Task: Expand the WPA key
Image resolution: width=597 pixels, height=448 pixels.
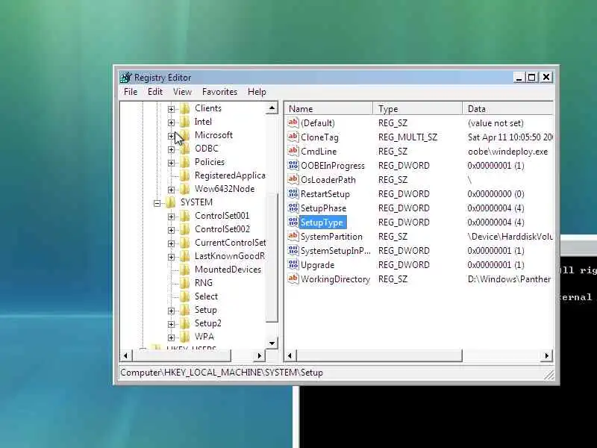Action: [171, 337]
